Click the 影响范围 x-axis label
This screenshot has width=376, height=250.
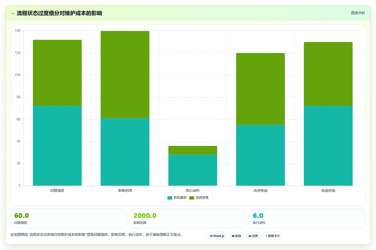pyautogui.click(x=125, y=190)
